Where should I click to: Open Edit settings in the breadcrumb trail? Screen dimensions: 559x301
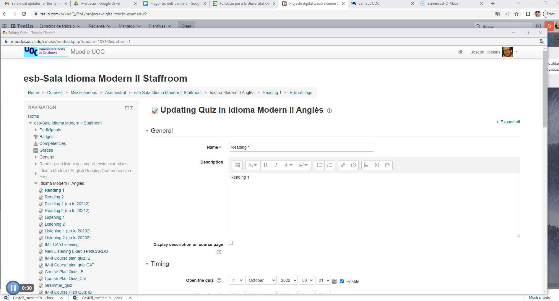[300, 93]
